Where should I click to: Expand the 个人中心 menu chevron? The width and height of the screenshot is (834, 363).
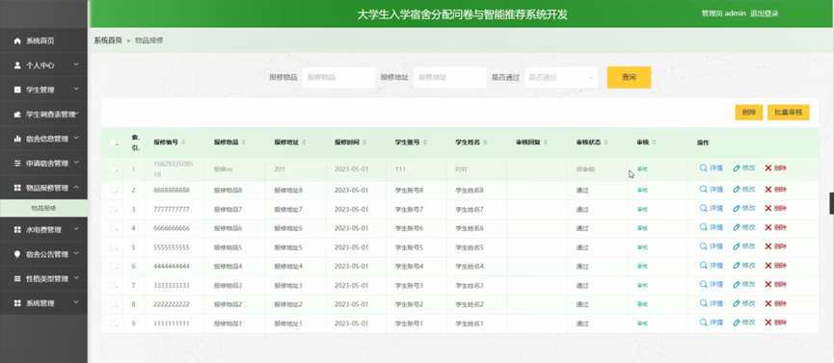point(76,65)
